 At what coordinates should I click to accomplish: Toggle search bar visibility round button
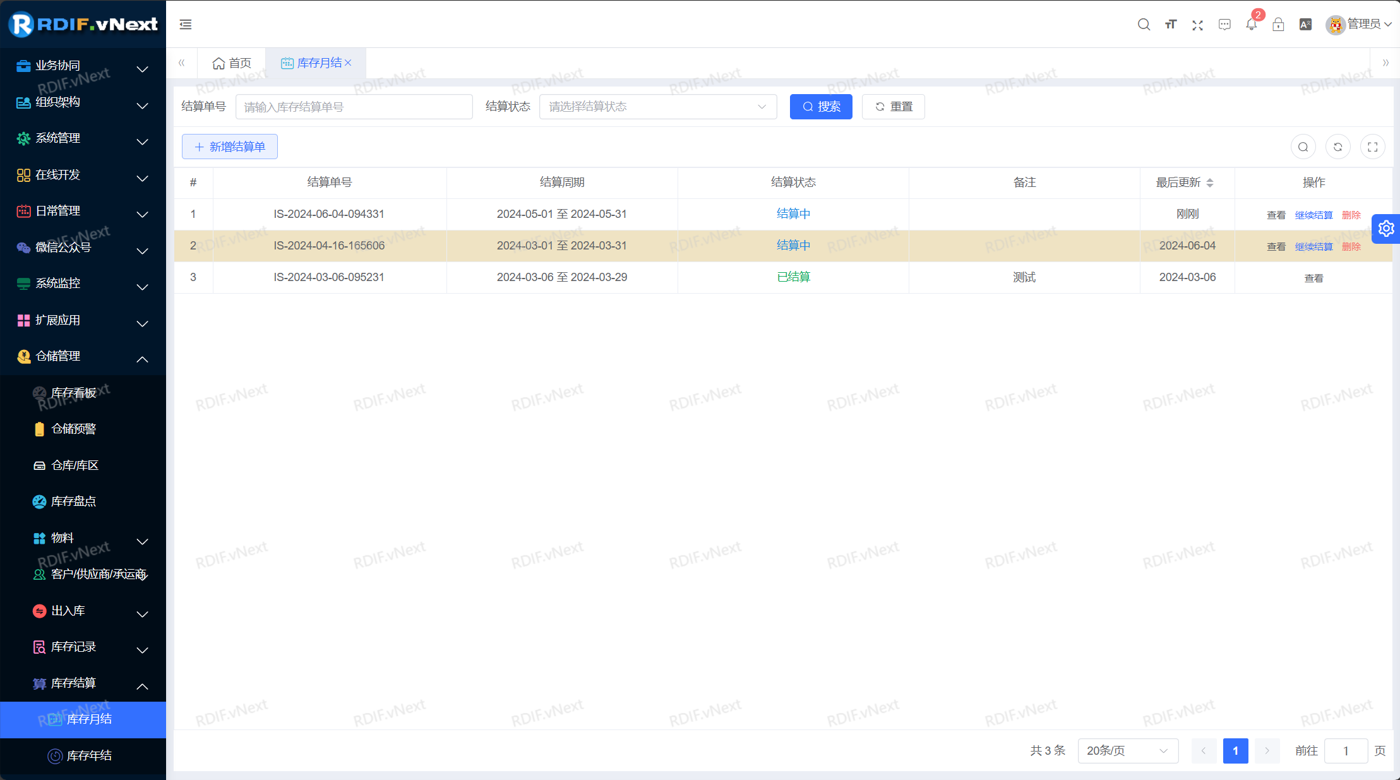(x=1303, y=147)
